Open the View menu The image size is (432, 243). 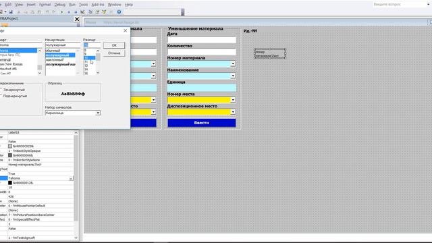point(19,5)
